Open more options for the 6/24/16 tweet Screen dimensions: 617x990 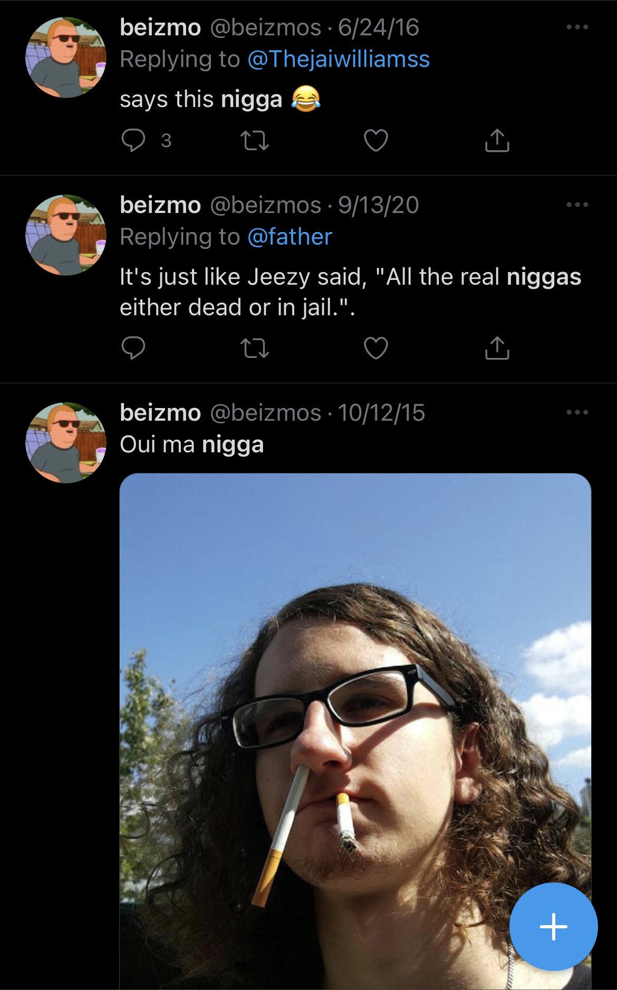coord(577,27)
